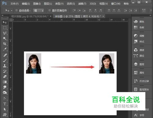Screen dimensions: 153x118
Task: Toggle the 自动选择 auto-select checkbox
Action: click(17, 10)
